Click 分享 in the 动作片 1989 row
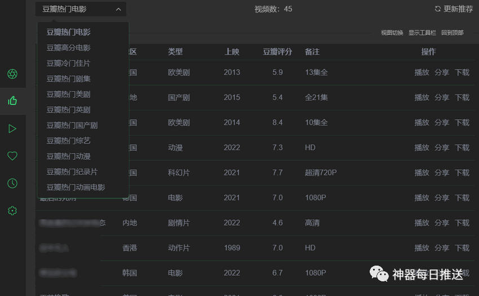This screenshot has width=479, height=296. [x=442, y=248]
